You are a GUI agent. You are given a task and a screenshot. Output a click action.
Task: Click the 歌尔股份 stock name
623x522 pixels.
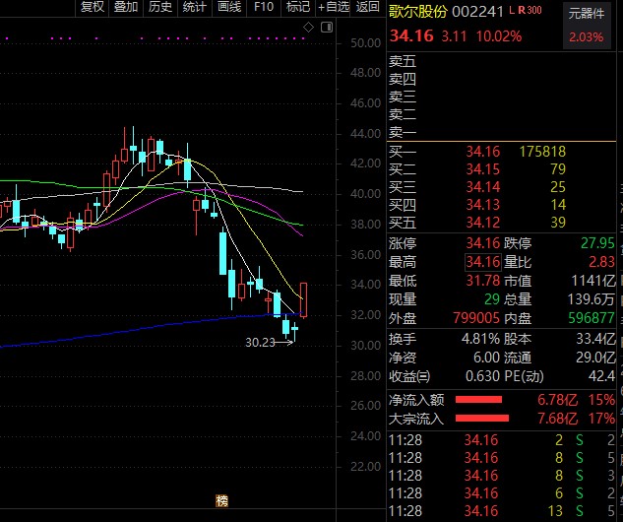click(x=417, y=12)
